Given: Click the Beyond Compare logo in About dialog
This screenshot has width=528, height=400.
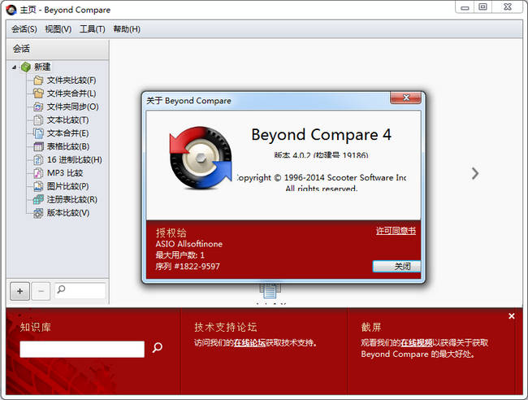Looking at the screenshot, I should (201, 158).
